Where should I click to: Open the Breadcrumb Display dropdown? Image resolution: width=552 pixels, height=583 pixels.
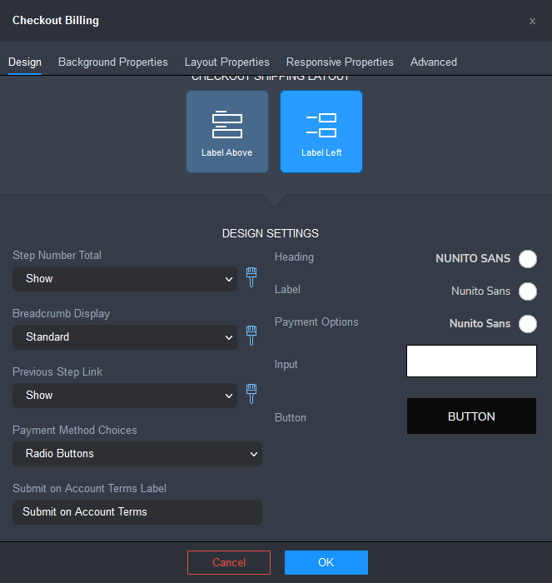click(x=125, y=337)
